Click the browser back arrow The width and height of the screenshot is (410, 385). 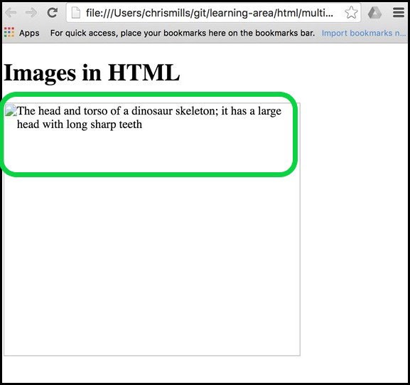pos(11,12)
